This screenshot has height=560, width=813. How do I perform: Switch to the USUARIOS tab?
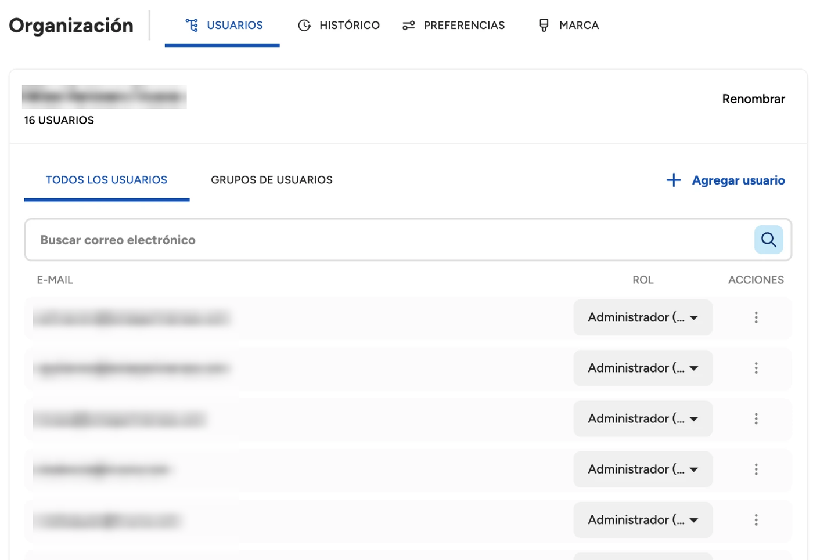223,26
